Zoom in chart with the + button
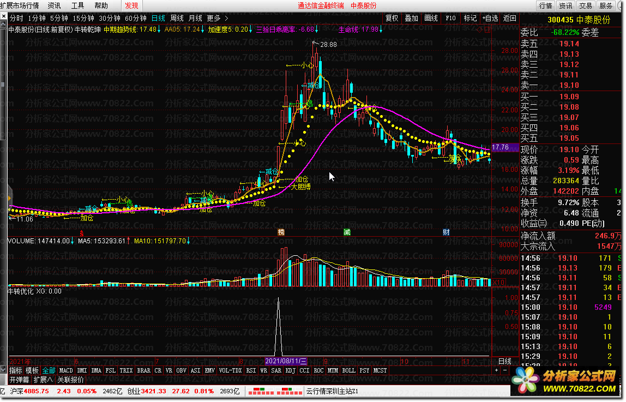626x402 pixels. pos(496,370)
